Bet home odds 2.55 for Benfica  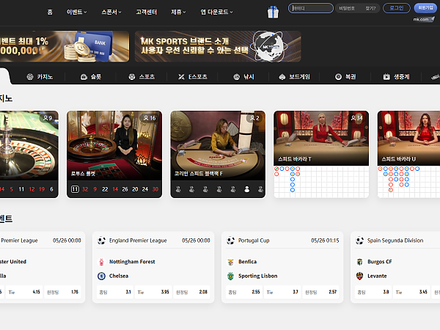click(244, 292)
